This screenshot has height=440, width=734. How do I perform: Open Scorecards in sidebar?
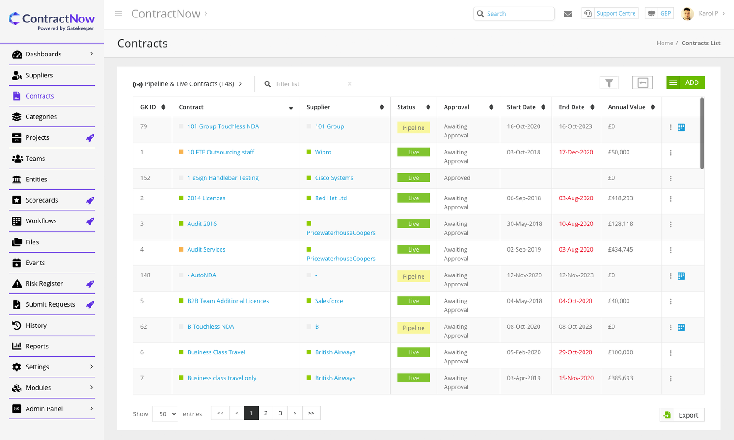pos(52,200)
